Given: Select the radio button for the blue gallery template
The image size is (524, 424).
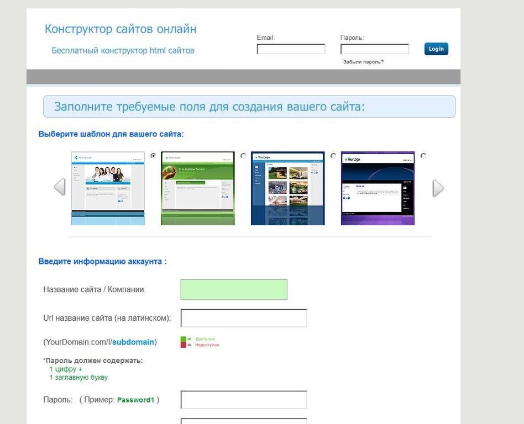Looking at the screenshot, I should click(333, 156).
